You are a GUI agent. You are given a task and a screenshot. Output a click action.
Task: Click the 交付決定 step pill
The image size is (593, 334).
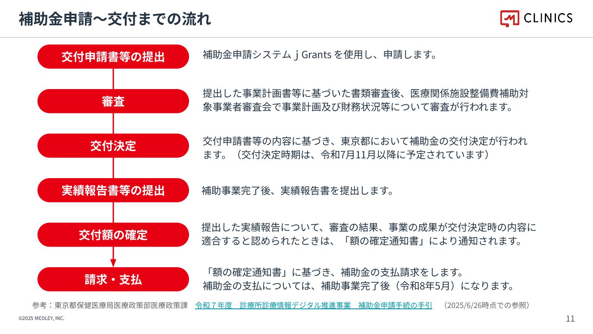[113, 146]
